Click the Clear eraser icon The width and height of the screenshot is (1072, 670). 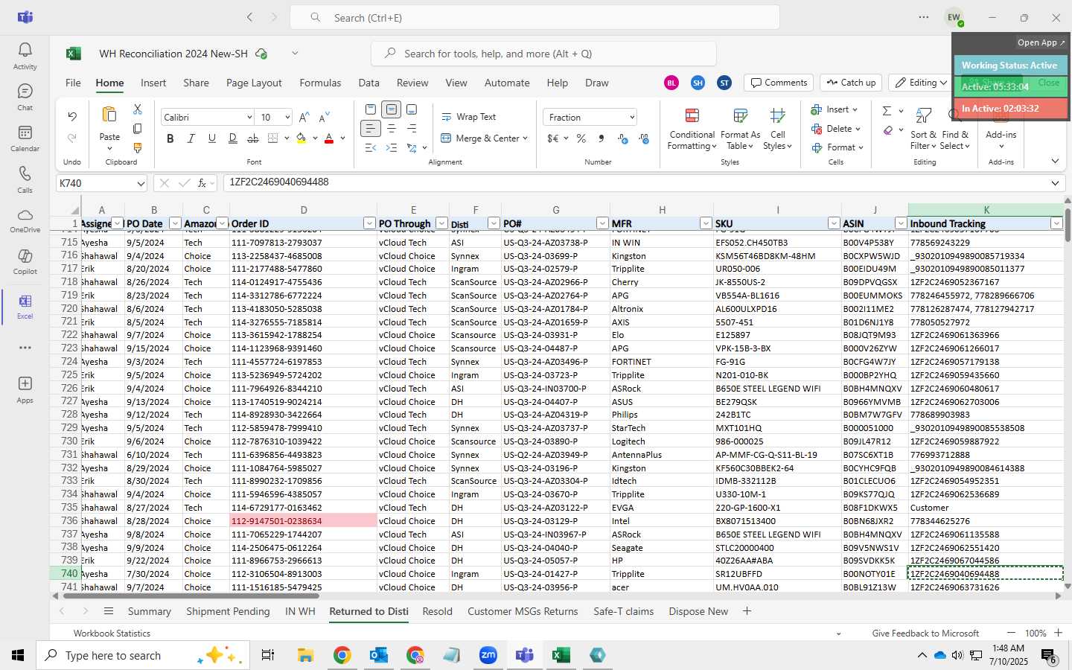pyautogui.click(x=888, y=130)
